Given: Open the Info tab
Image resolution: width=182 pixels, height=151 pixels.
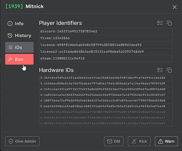Looking at the screenshot, I should click(x=19, y=24).
